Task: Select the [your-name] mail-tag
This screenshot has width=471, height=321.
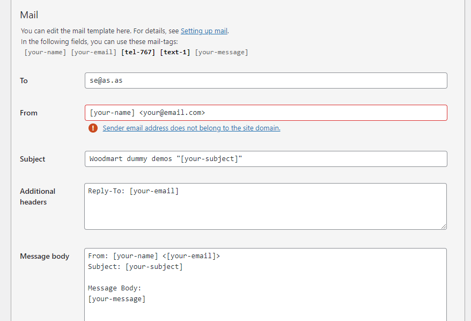Action: coord(46,52)
